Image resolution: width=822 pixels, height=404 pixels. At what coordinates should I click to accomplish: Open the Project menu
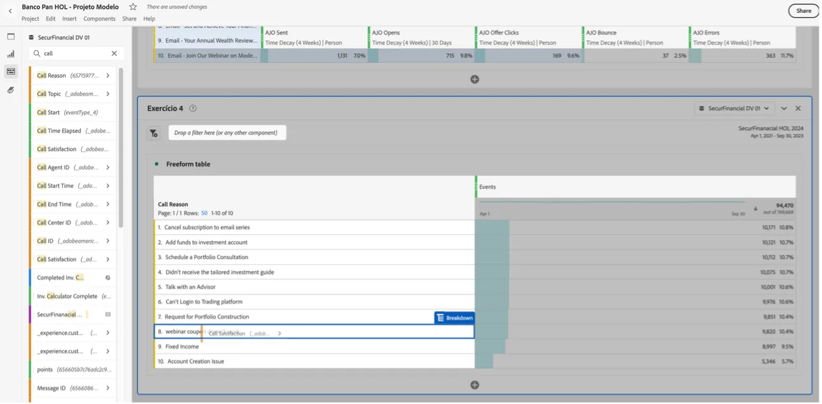click(31, 19)
